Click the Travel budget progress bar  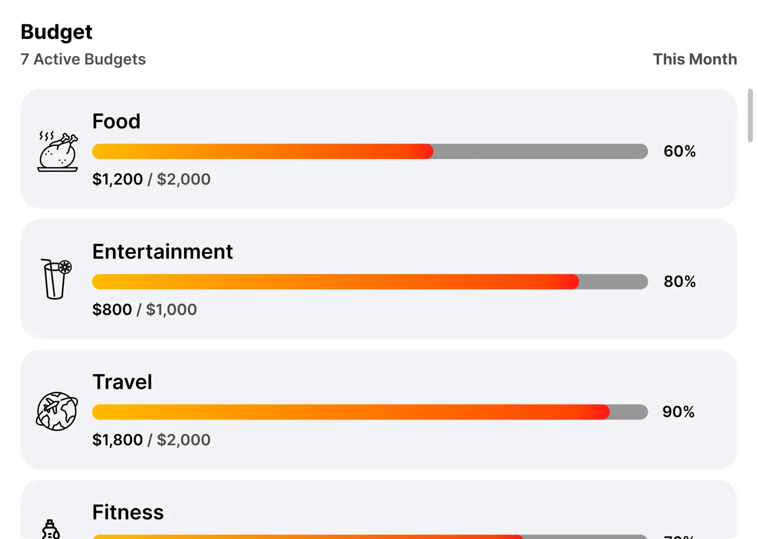370,412
